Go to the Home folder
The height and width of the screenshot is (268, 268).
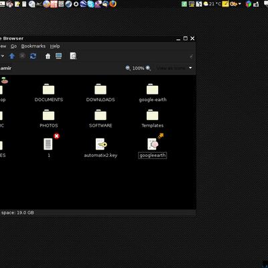pos(48,56)
